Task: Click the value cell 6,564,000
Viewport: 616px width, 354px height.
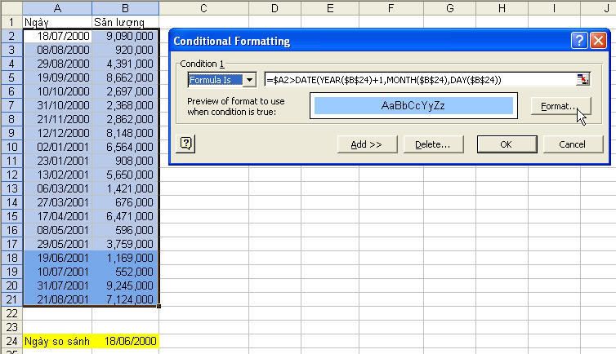Action: click(125, 147)
